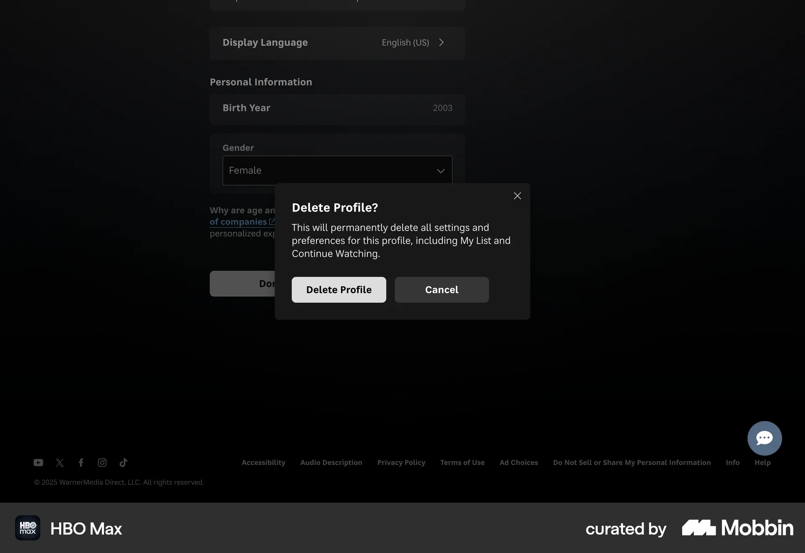Open the YouTube social icon
Viewport: 805px width, 553px height.
point(38,463)
